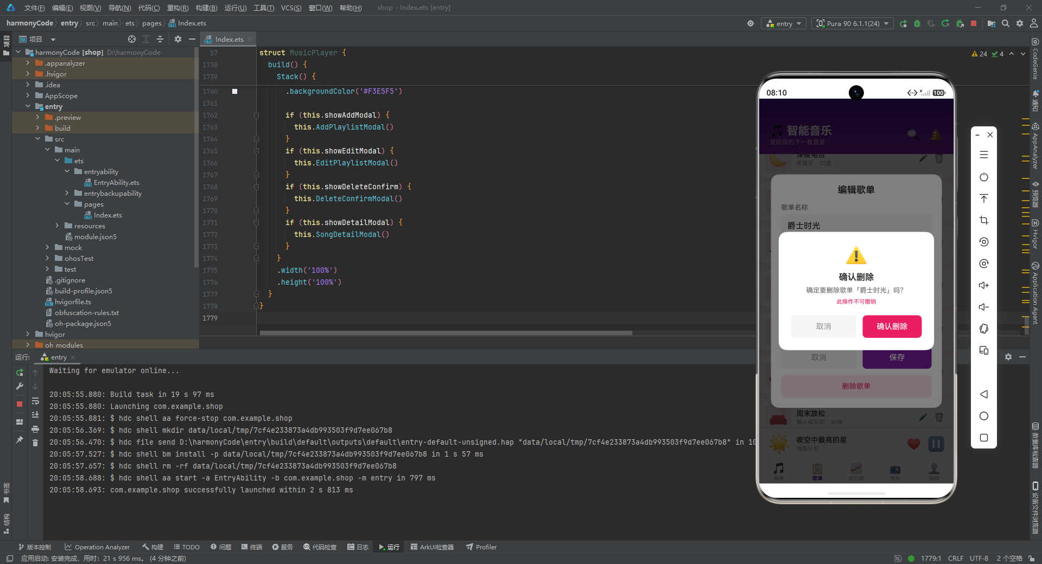The image size is (1042, 564).
Task: Run the entry app from the top toolbar
Action: (903, 24)
